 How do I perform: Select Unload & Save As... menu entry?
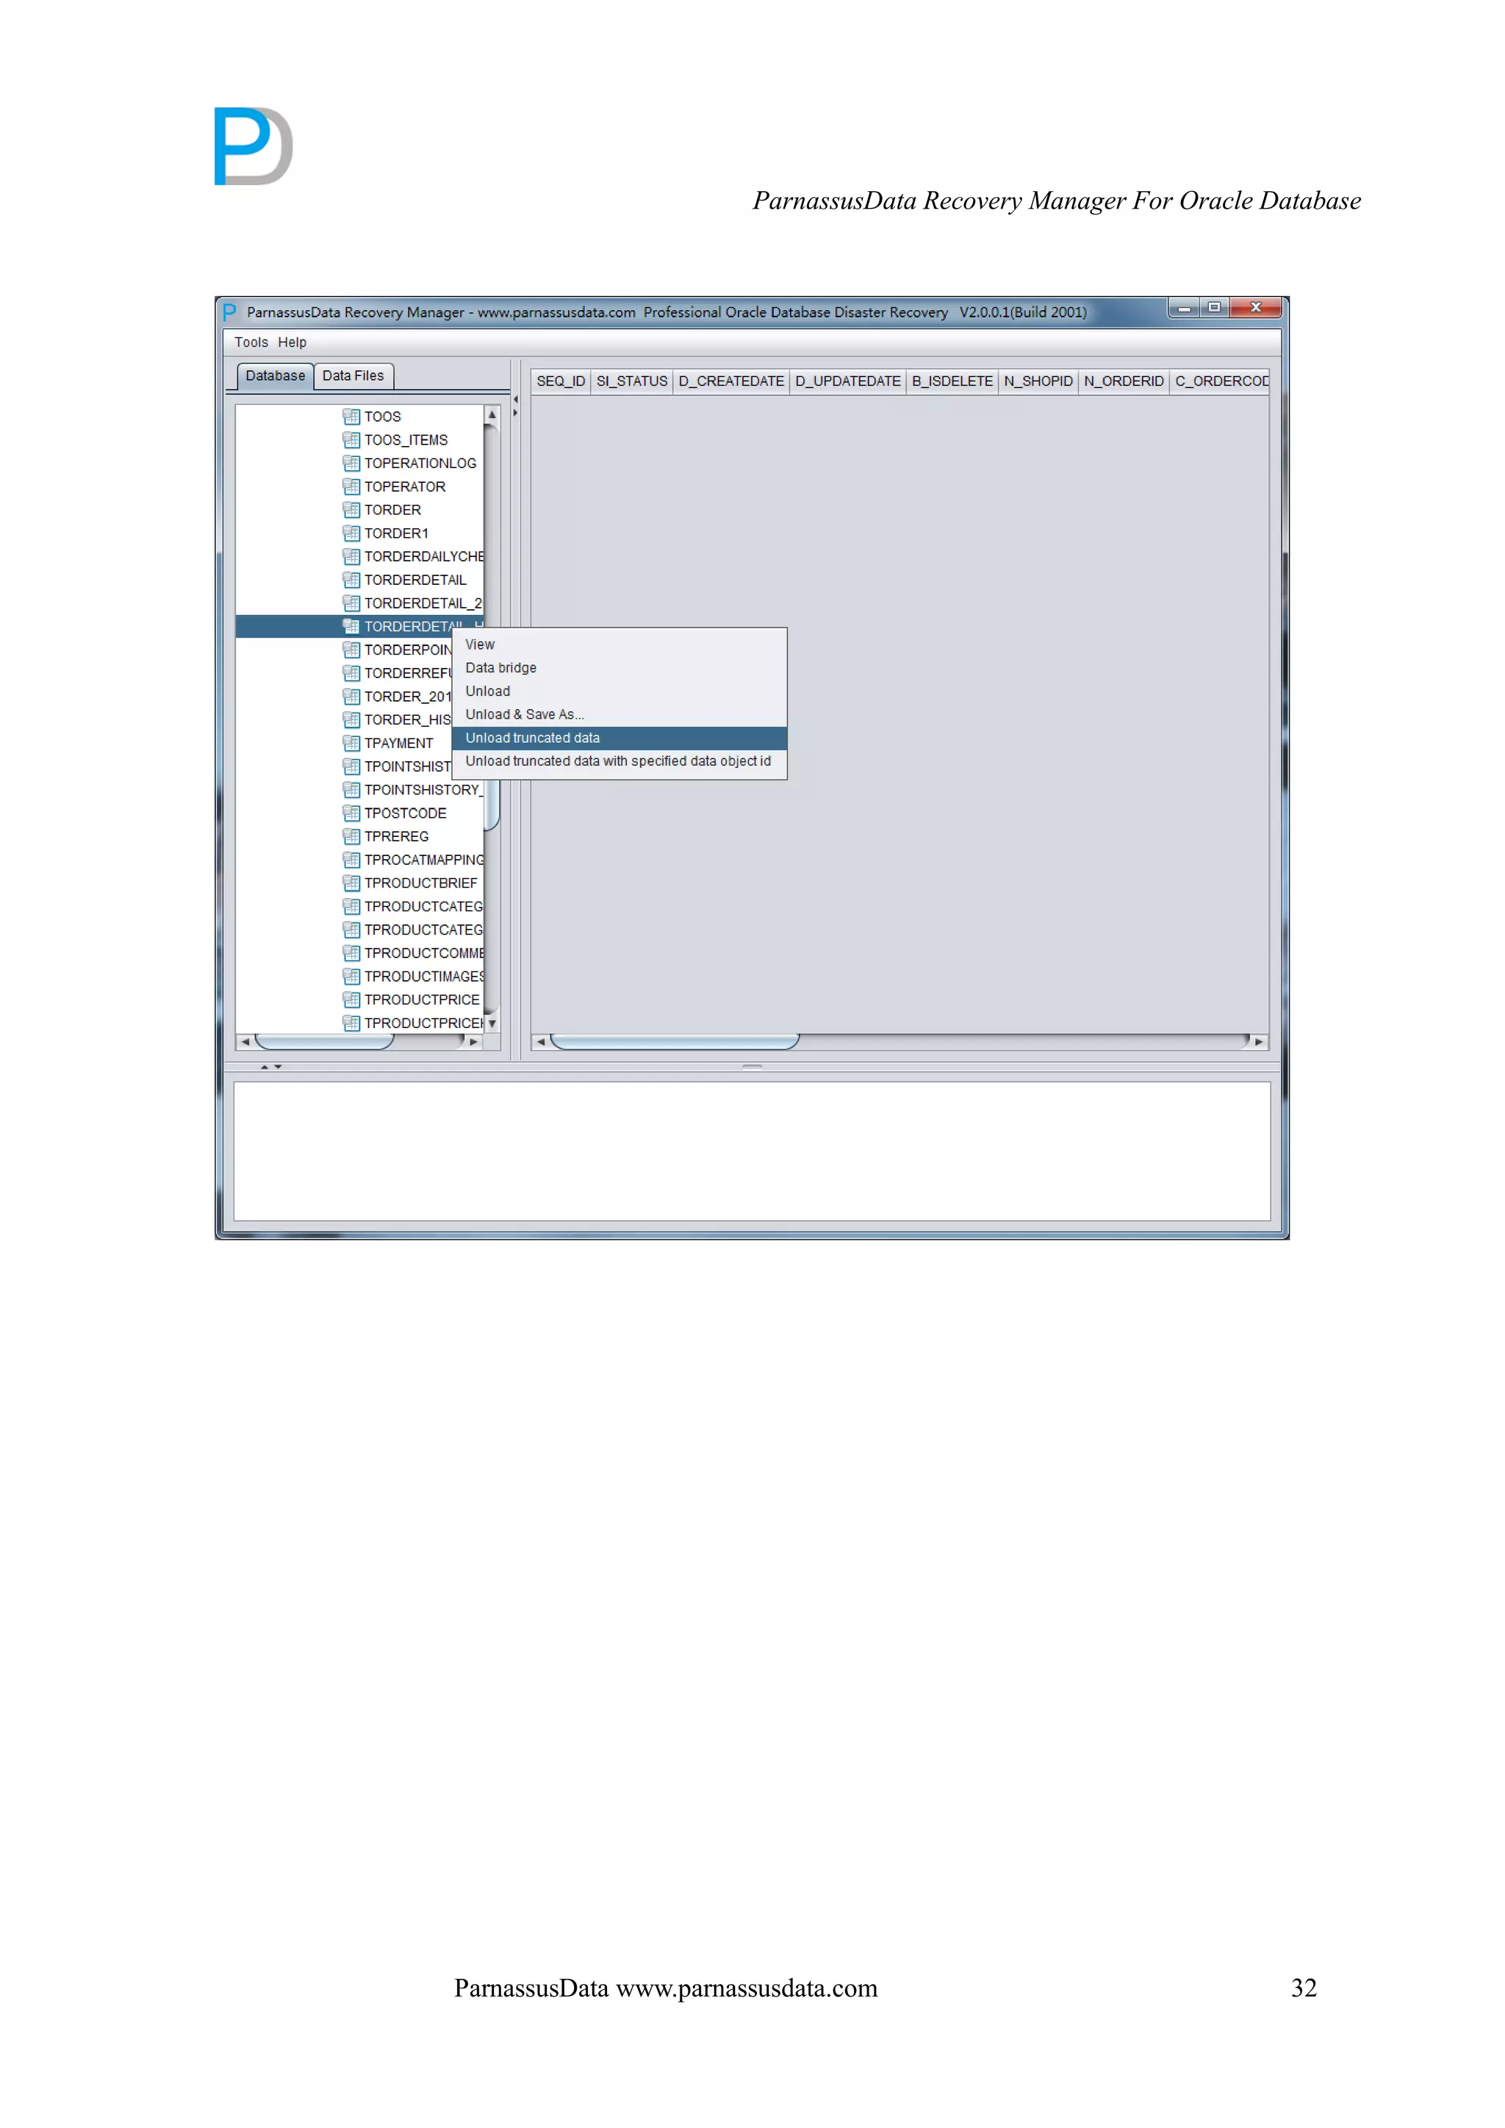click(619, 714)
